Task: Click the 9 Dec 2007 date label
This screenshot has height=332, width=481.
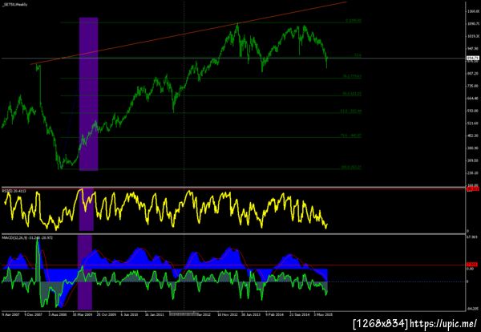Action: pos(34,314)
